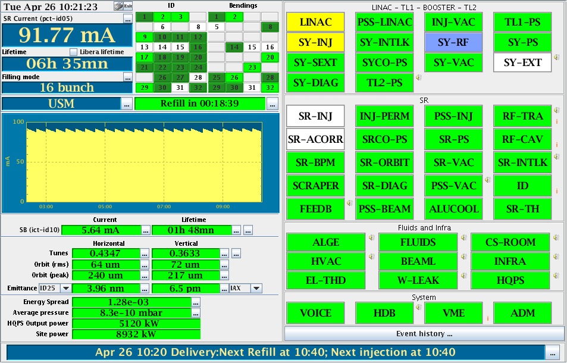The height and width of the screenshot is (363, 567).
Task: Open the IAX vertical emittance dropdown
Action: point(246,289)
